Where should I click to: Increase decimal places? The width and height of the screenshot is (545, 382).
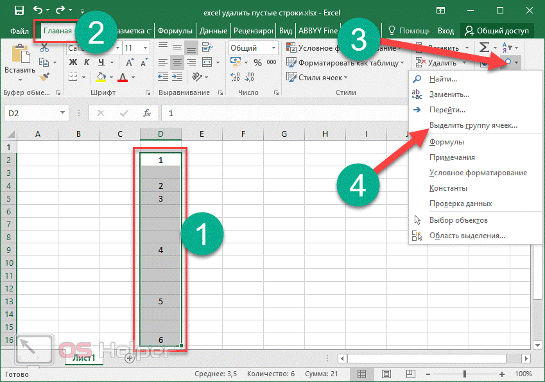236,77
